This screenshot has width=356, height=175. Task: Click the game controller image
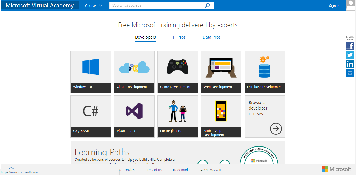178,67
